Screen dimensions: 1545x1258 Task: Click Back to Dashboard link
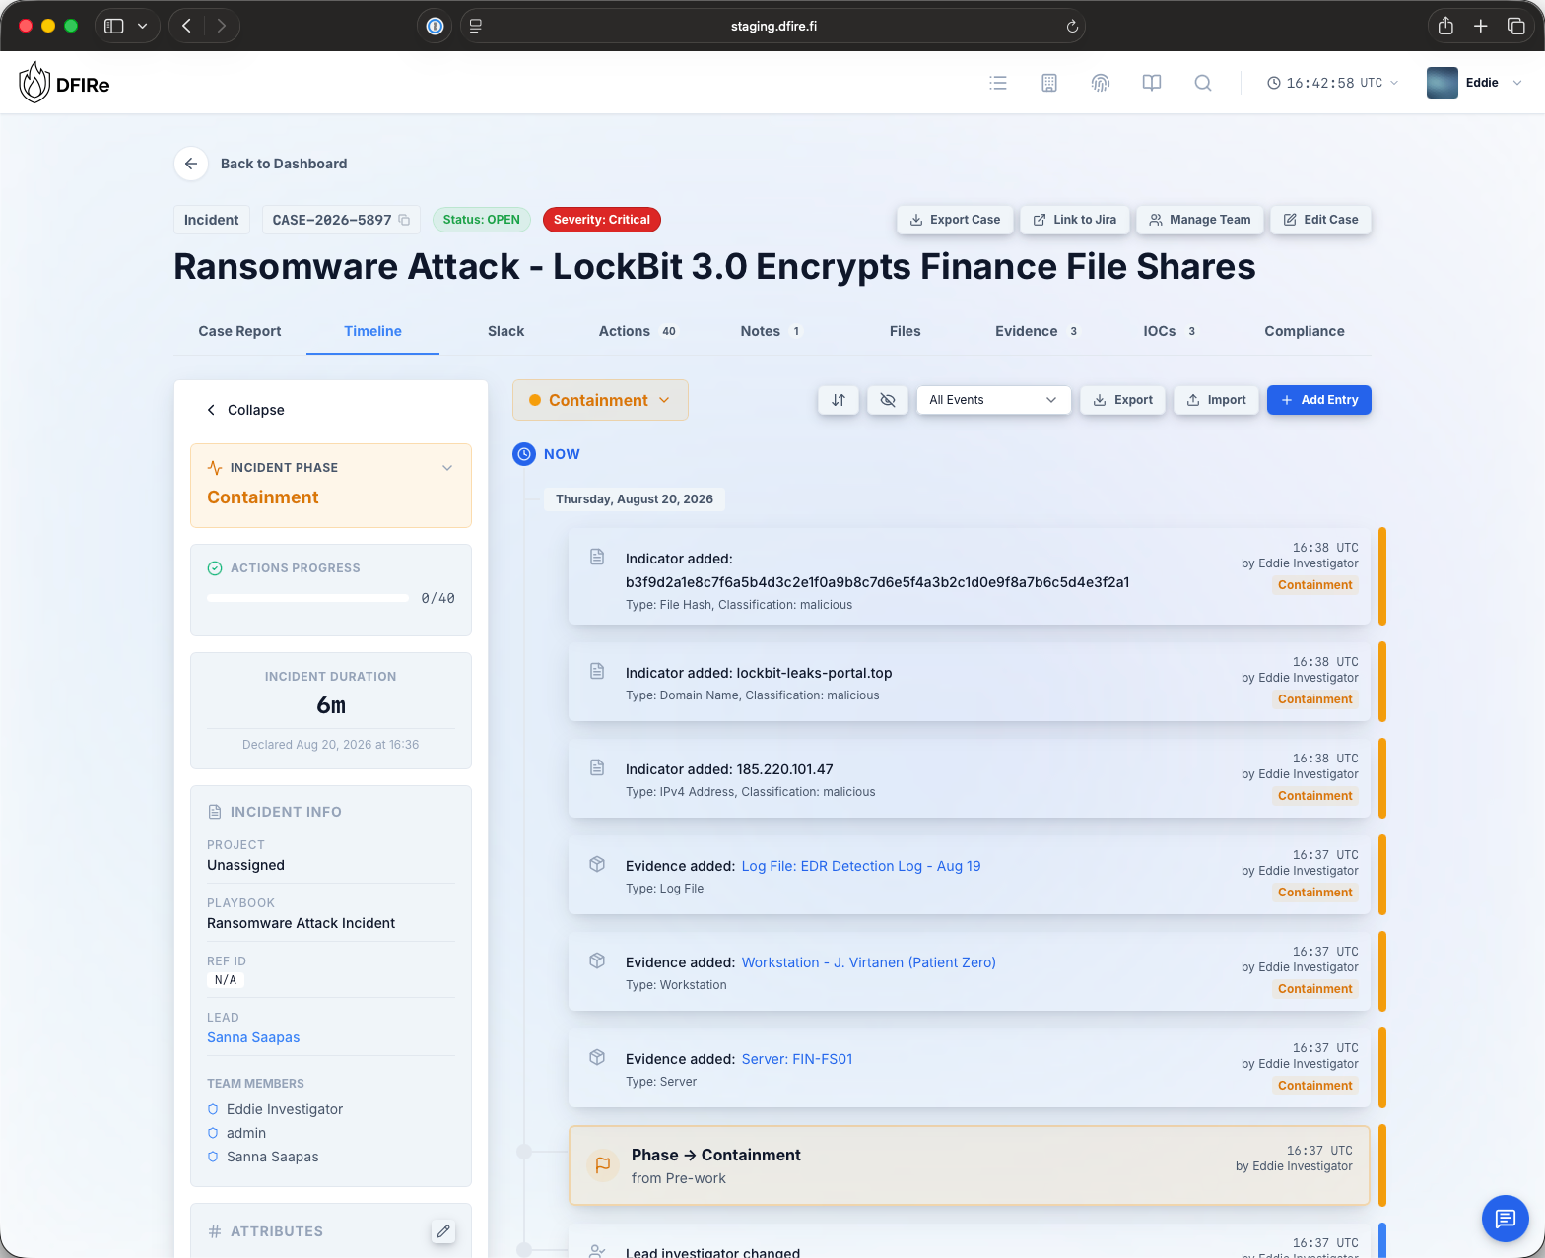pos(284,164)
